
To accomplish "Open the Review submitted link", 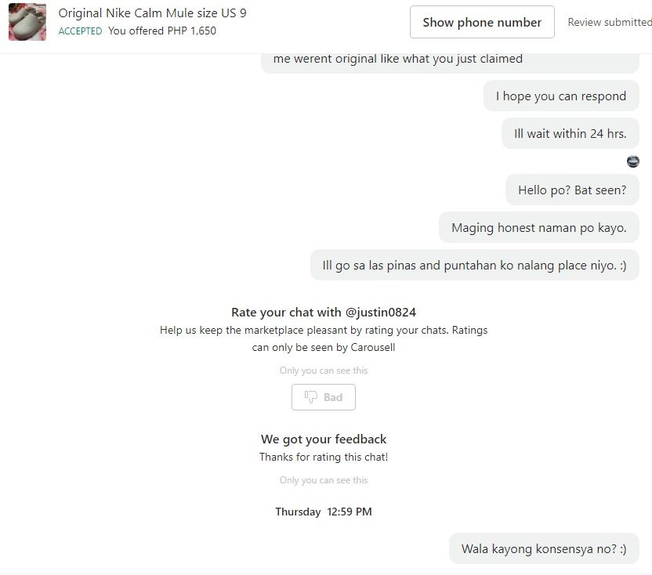I will (610, 22).
